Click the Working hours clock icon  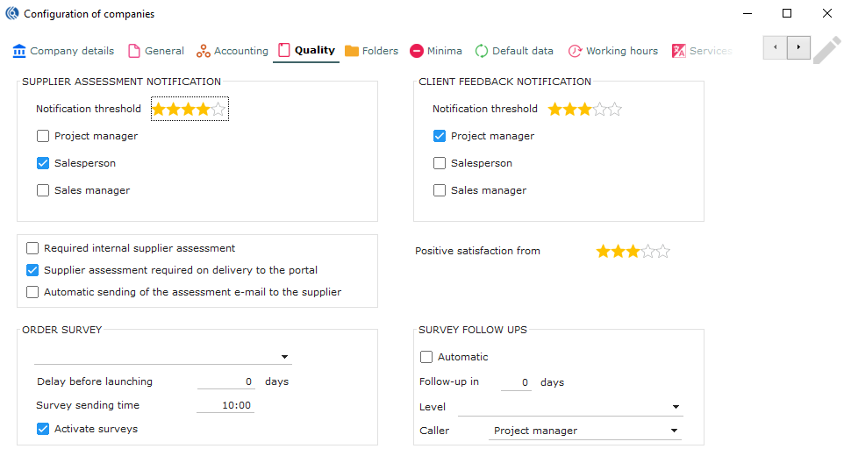click(576, 51)
